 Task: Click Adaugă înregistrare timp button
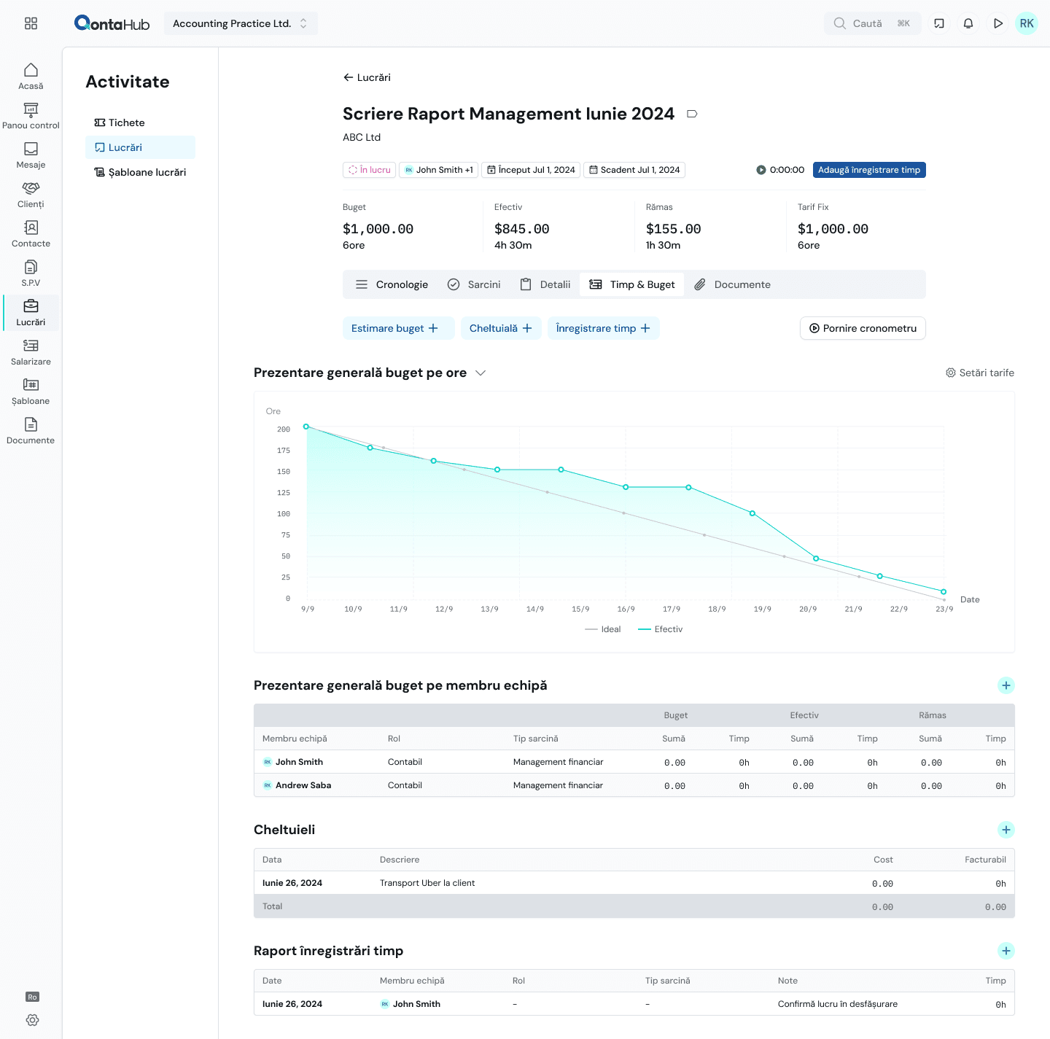tap(868, 170)
